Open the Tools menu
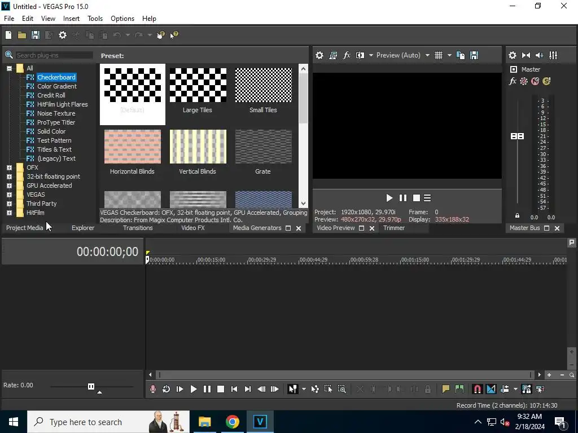This screenshot has width=578, height=433. pyautogui.click(x=95, y=19)
